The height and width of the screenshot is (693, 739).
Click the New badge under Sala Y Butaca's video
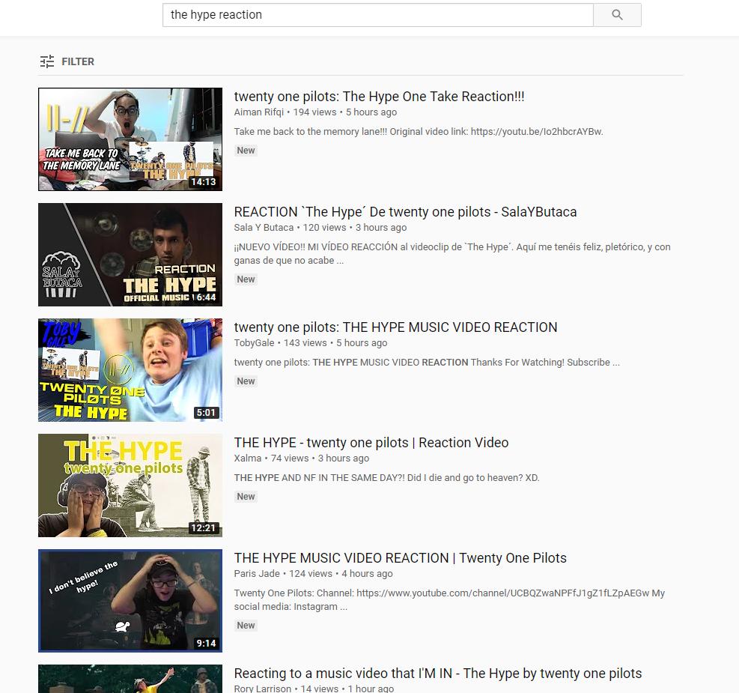point(246,279)
